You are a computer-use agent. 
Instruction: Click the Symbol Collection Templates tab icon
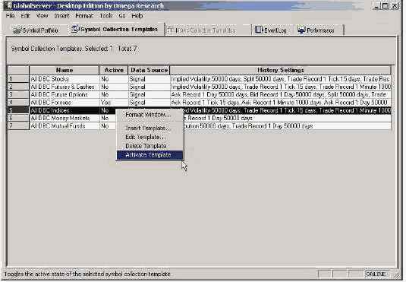[75, 30]
